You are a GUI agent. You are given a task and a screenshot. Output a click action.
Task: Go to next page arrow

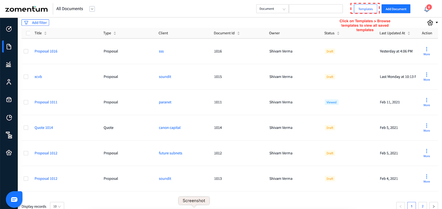433,206
